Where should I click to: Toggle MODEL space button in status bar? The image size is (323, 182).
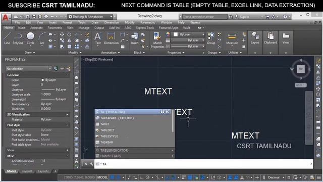[x=102, y=177]
